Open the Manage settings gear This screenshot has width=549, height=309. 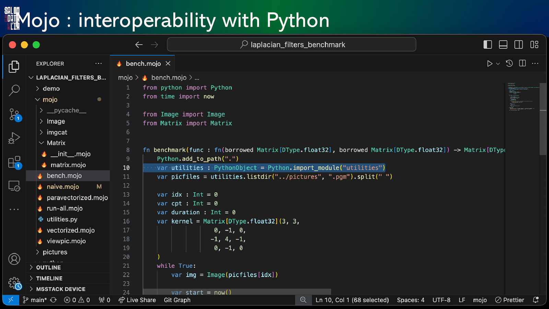click(x=14, y=283)
